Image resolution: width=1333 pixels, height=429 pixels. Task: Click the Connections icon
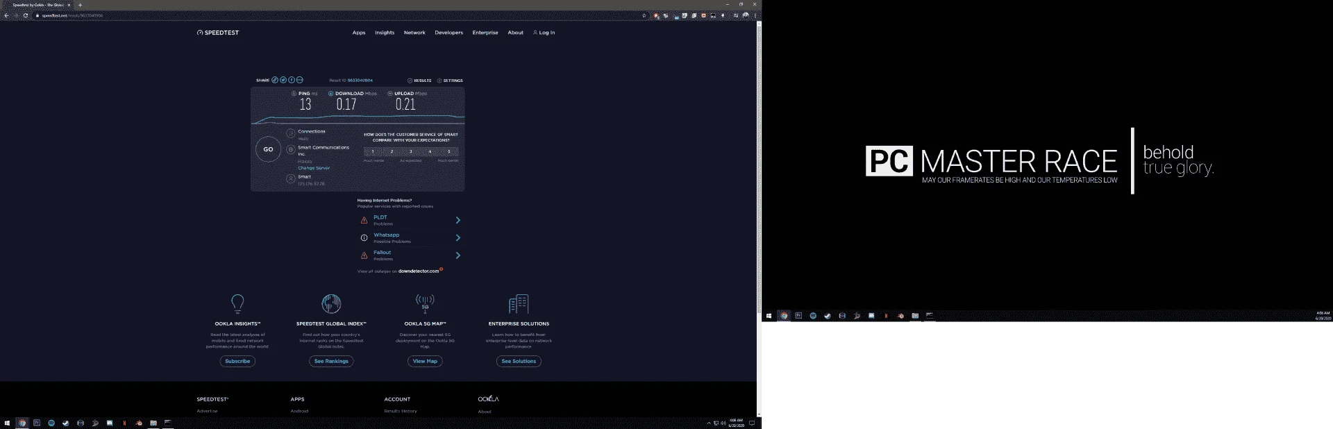pyautogui.click(x=291, y=133)
